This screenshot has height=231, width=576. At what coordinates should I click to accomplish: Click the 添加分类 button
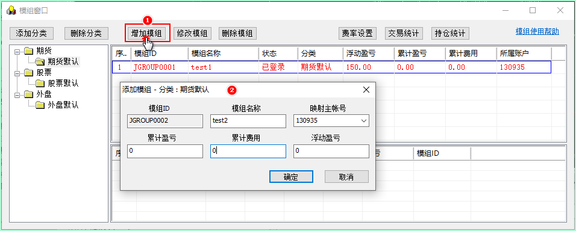[x=31, y=33]
